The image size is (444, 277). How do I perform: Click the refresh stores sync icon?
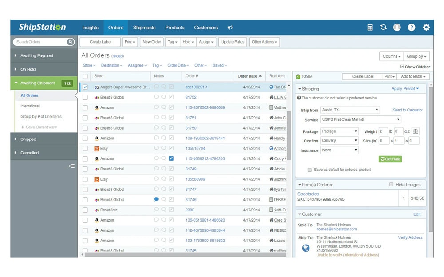[383, 28]
